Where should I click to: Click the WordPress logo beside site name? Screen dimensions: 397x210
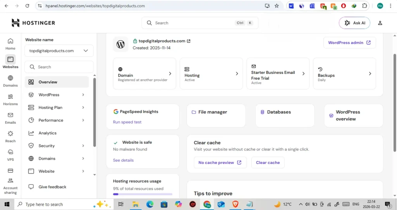point(121,44)
